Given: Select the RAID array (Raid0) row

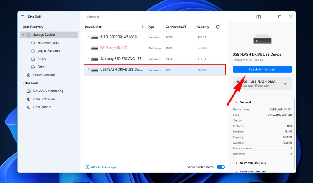Looking at the screenshot, I should [113, 48].
